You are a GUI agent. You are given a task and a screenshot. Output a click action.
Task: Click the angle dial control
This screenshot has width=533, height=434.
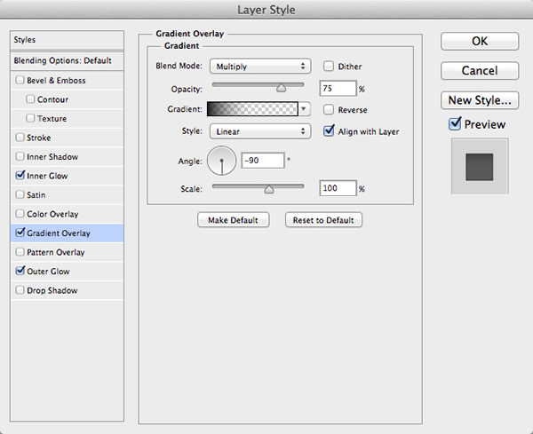pyautogui.click(x=221, y=162)
